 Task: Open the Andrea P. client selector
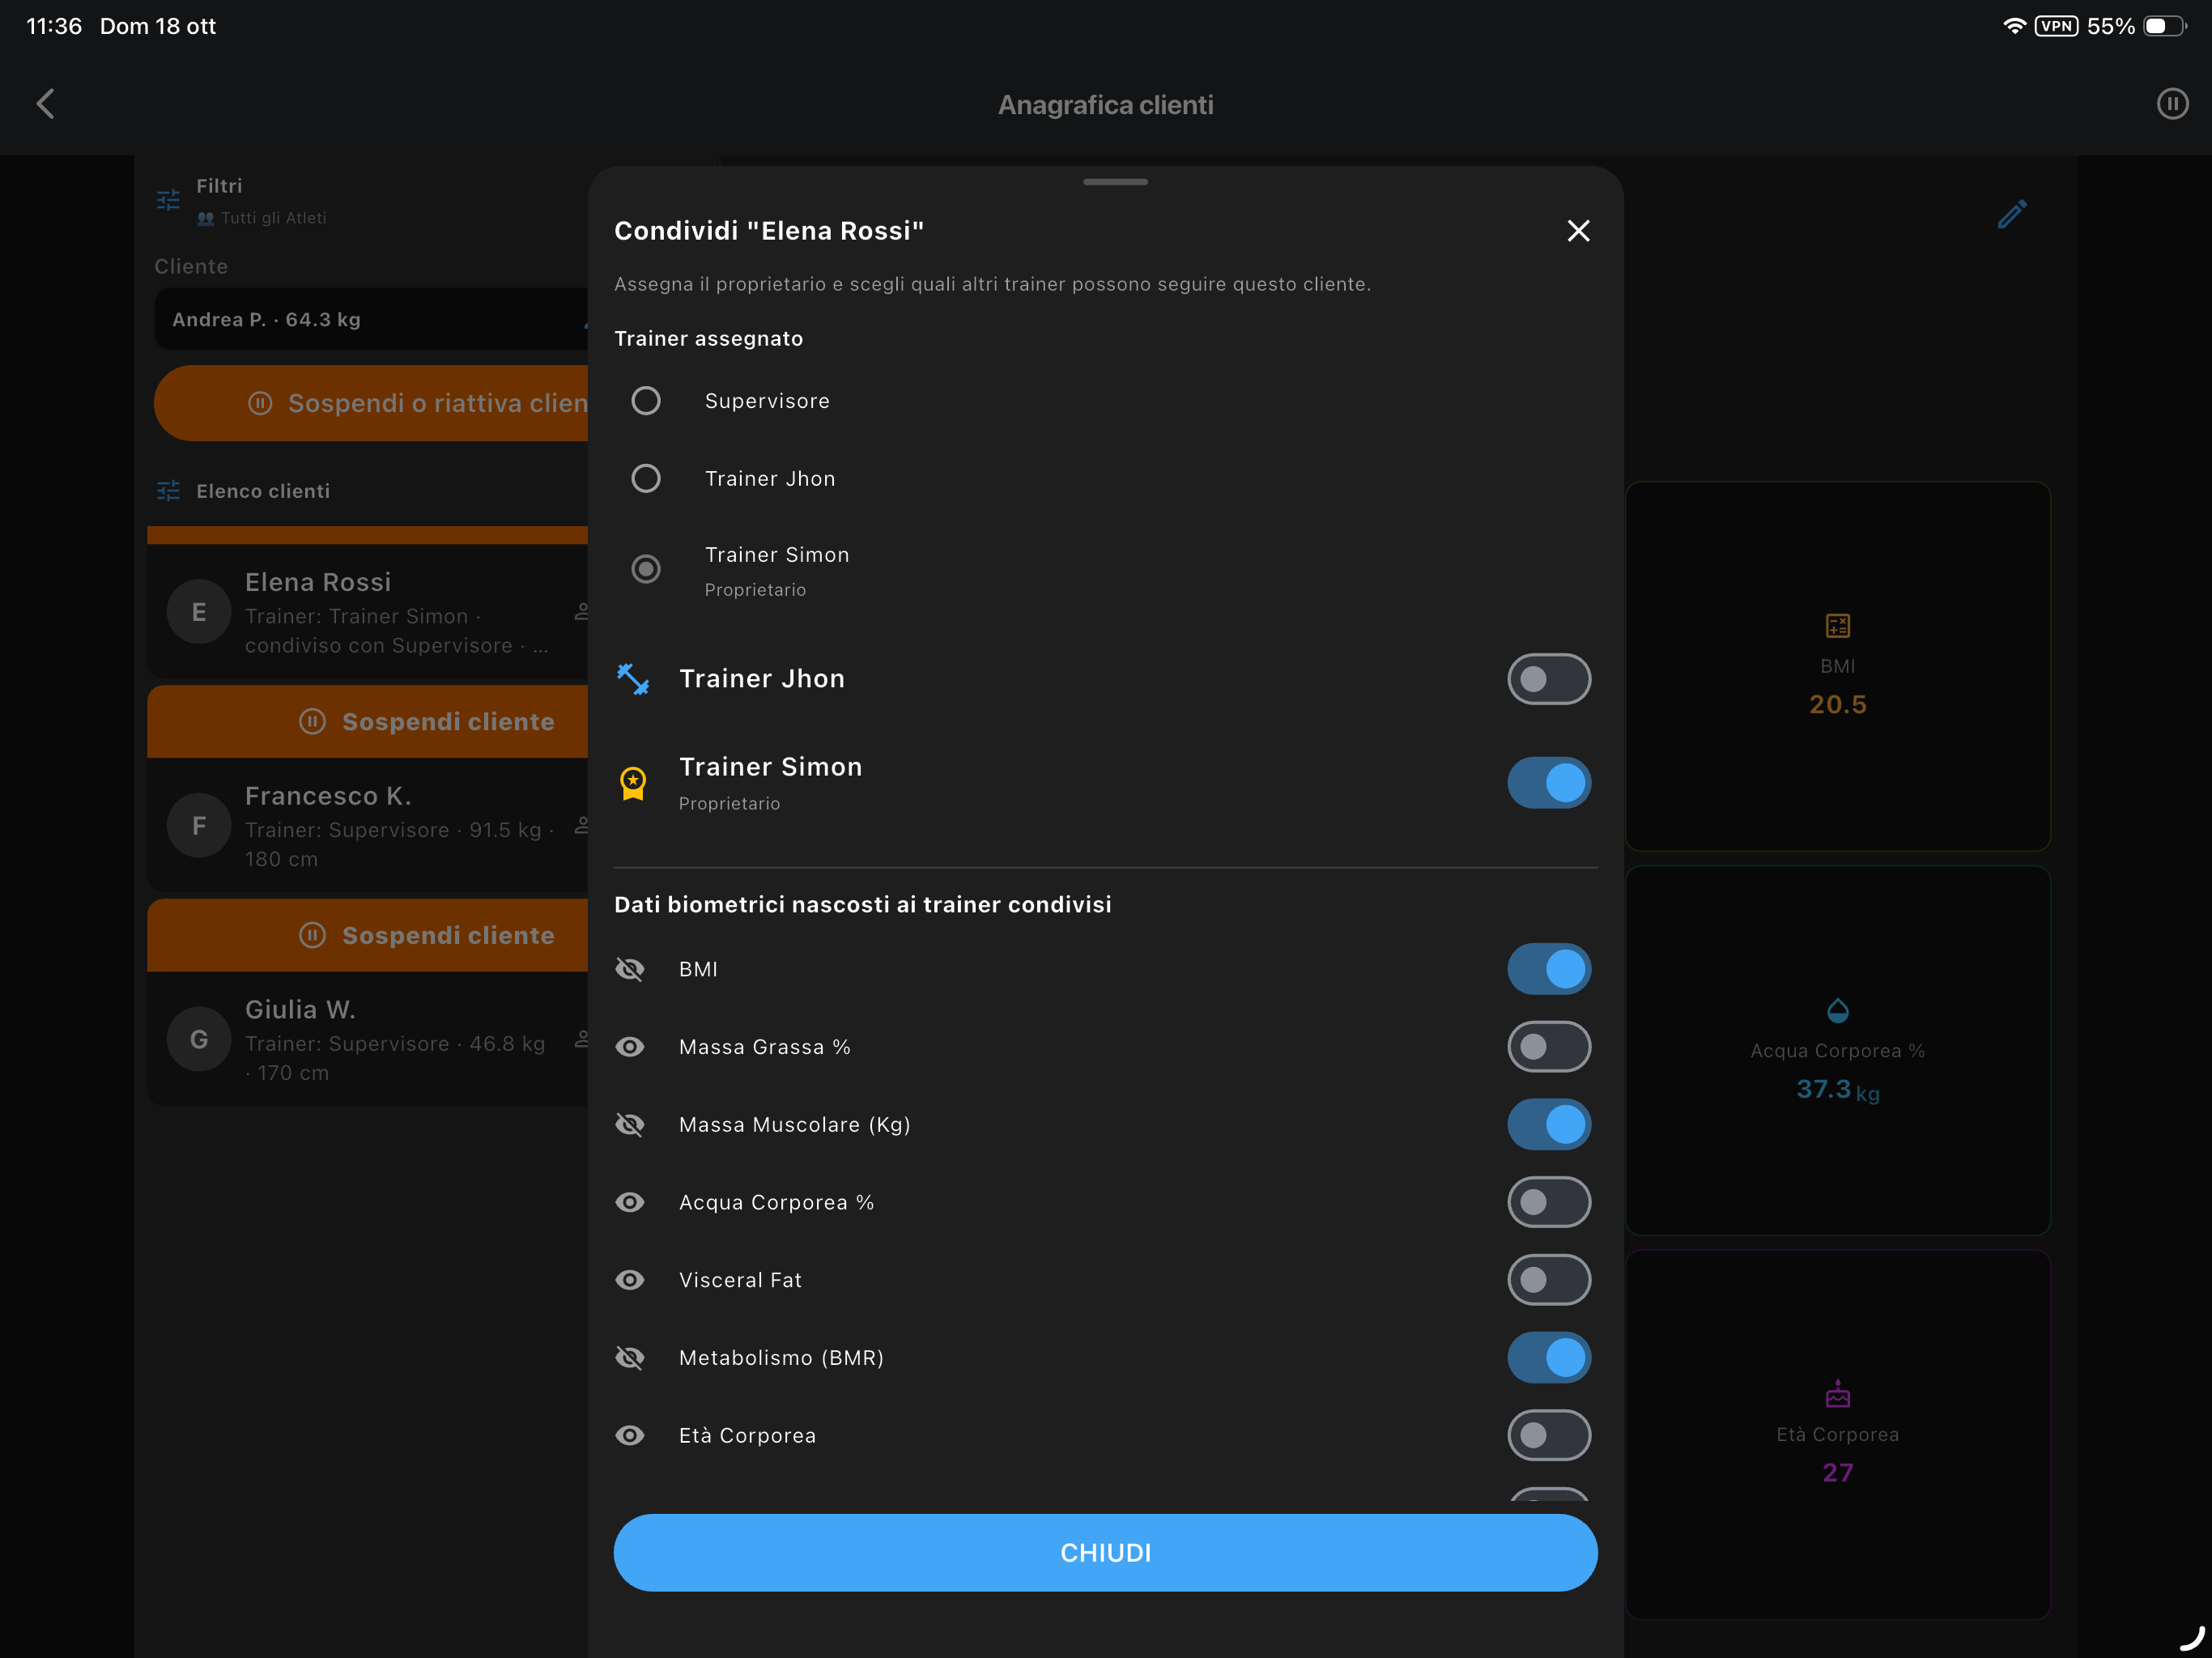371,319
